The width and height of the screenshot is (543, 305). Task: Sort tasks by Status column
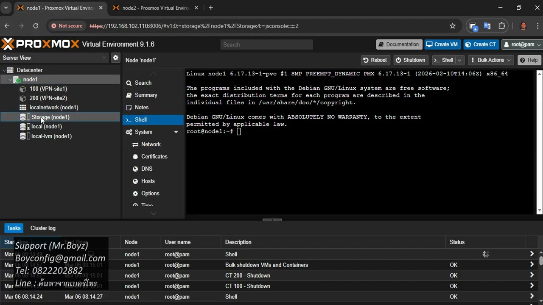(x=486, y=242)
